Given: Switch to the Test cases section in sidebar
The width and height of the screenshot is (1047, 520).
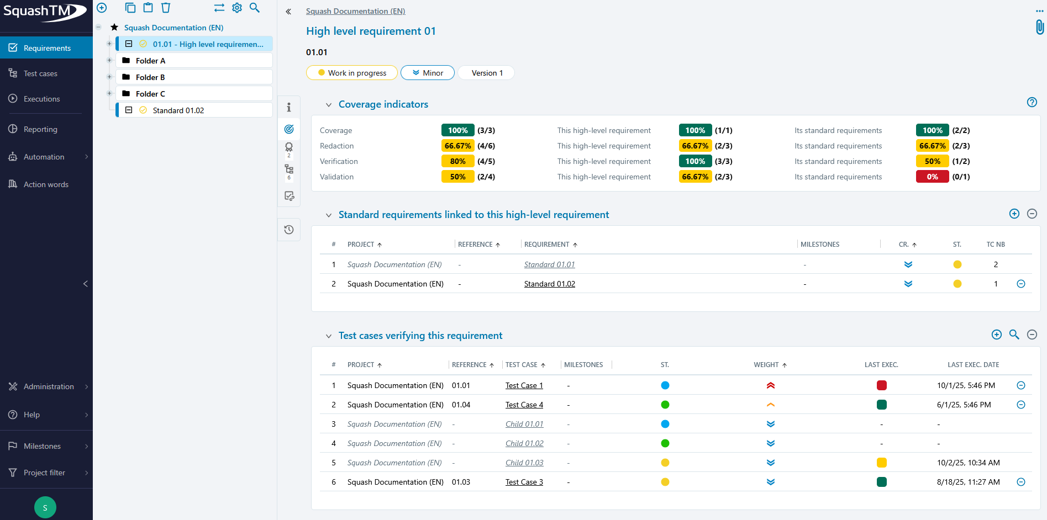Looking at the screenshot, I should [40, 73].
